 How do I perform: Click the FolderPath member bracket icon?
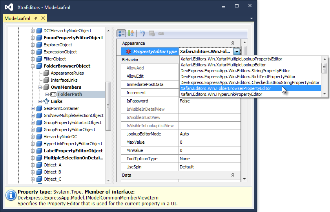click(53, 94)
